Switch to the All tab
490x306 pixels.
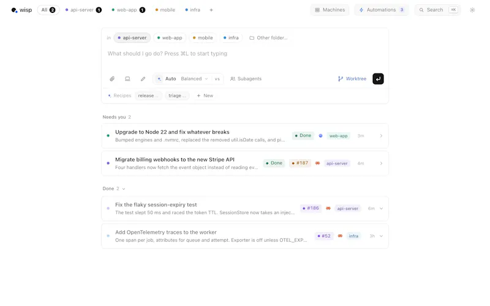(48, 10)
